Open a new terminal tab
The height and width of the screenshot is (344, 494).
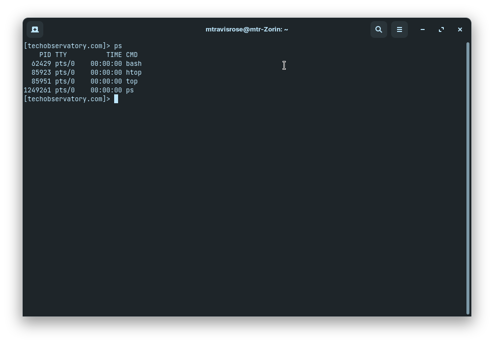click(x=35, y=29)
